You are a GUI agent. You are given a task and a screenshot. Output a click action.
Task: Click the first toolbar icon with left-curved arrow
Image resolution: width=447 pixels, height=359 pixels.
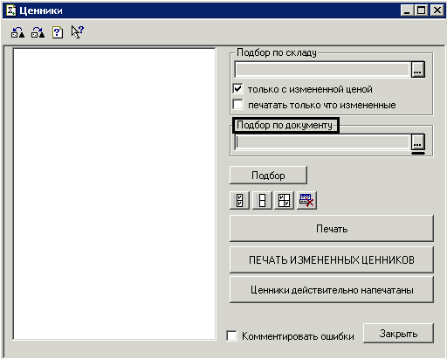(x=17, y=32)
